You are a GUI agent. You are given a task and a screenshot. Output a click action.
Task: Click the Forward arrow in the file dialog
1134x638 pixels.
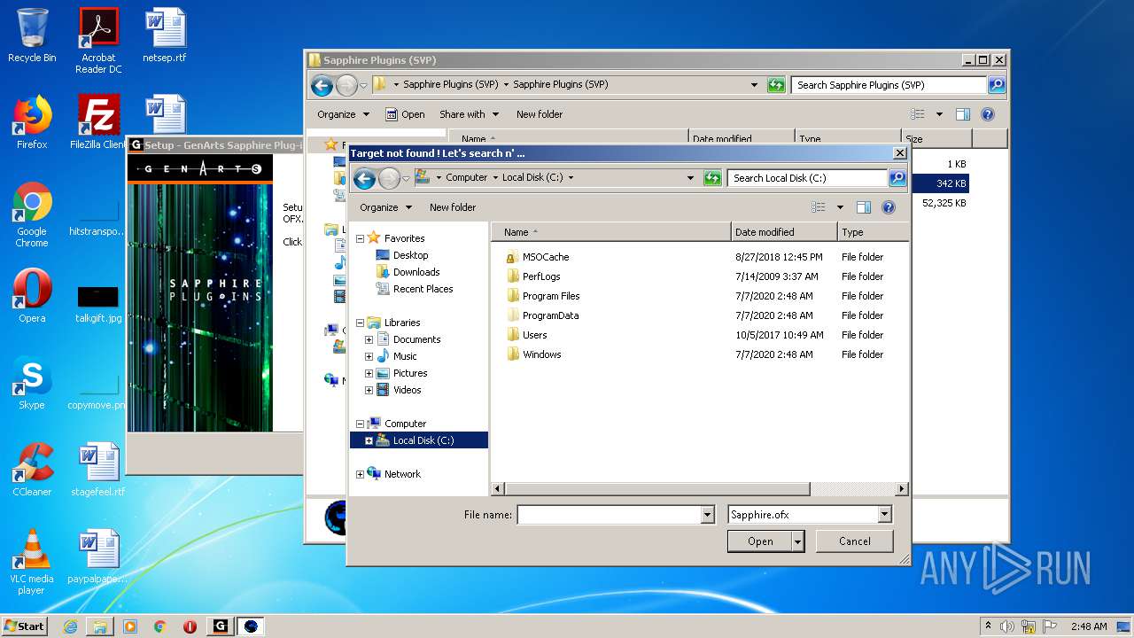(x=389, y=178)
